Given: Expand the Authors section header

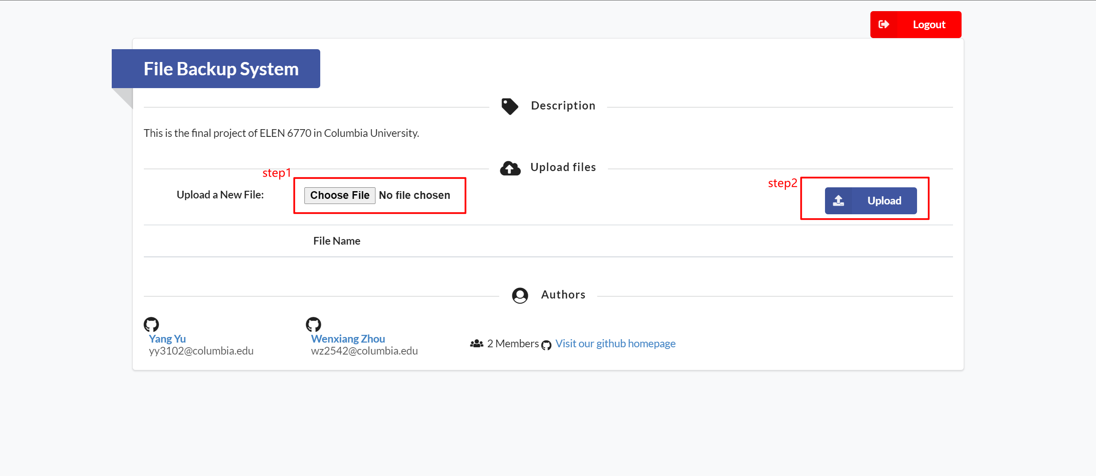Looking at the screenshot, I should tap(549, 294).
